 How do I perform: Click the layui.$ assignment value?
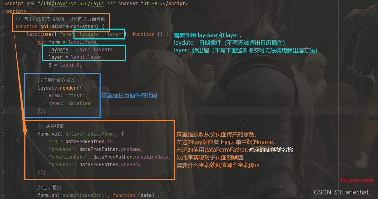click(69, 65)
